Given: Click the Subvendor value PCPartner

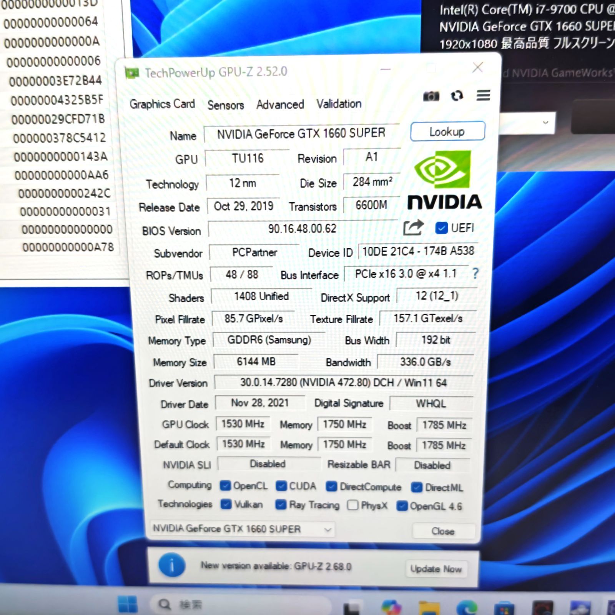Looking at the screenshot, I should [254, 252].
